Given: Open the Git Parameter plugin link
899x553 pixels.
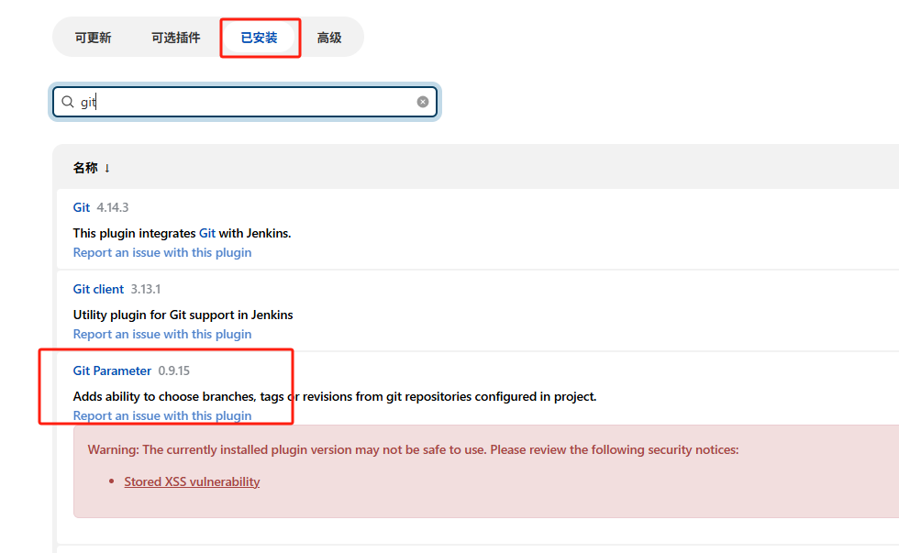Looking at the screenshot, I should [112, 371].
